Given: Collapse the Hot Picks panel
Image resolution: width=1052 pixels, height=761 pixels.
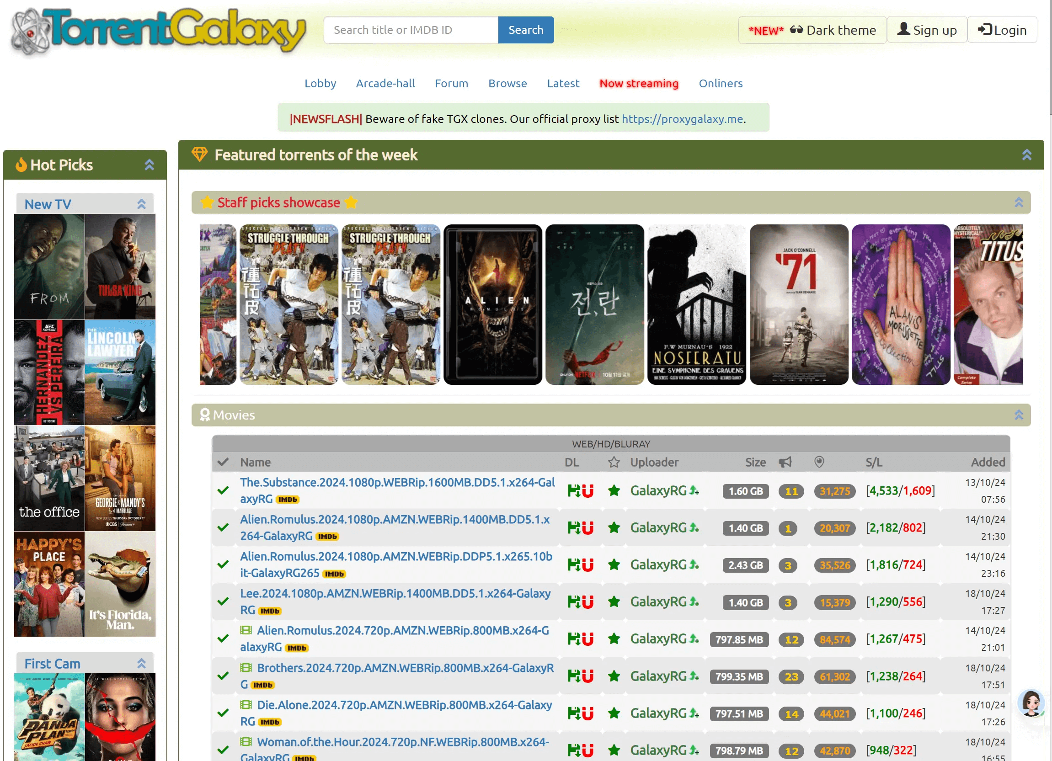Looking at the screenshot, I should pyautogui.click(x=150, y=164).
